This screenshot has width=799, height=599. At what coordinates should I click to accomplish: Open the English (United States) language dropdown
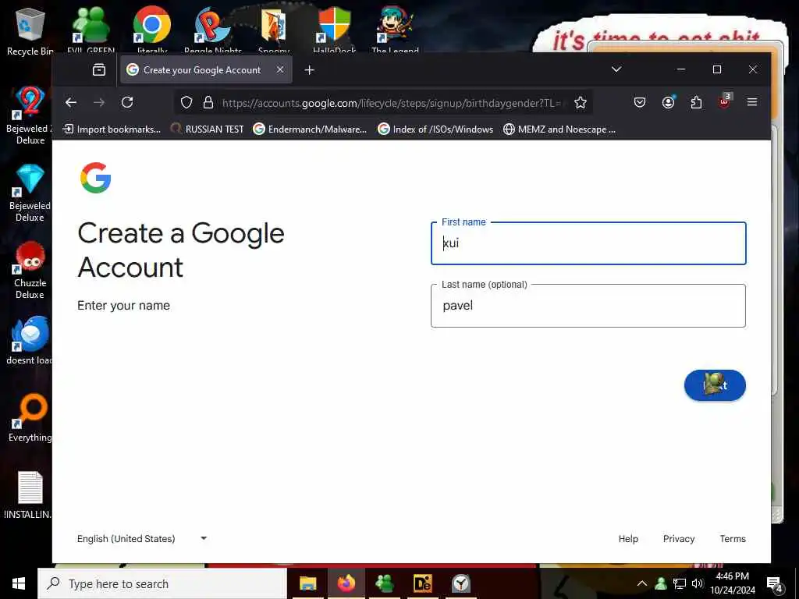142,538
